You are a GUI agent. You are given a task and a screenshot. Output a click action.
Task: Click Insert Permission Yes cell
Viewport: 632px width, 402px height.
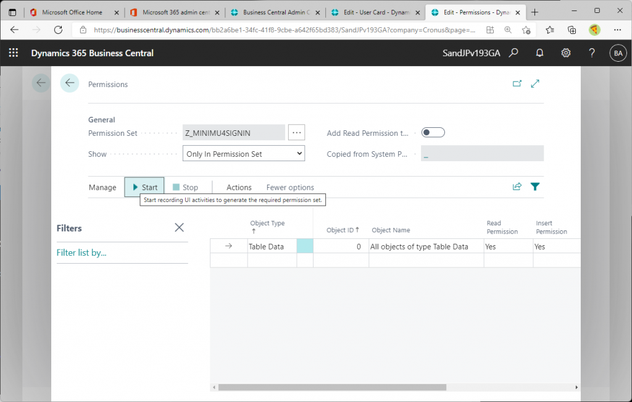click(557, 246)
